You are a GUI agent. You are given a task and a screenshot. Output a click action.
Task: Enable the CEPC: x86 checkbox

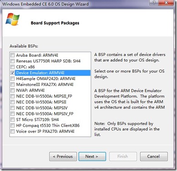(13, 67)
